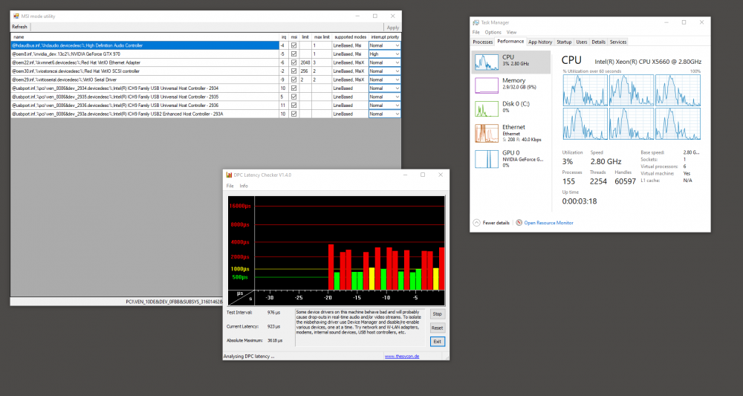Open interrupt priority dropdown for USB2 Enhanced Host Controller

384,114
